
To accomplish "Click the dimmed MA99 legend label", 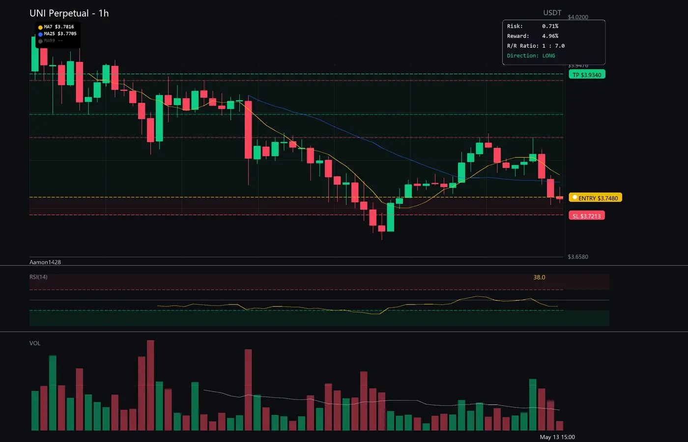I will [53, 41].
